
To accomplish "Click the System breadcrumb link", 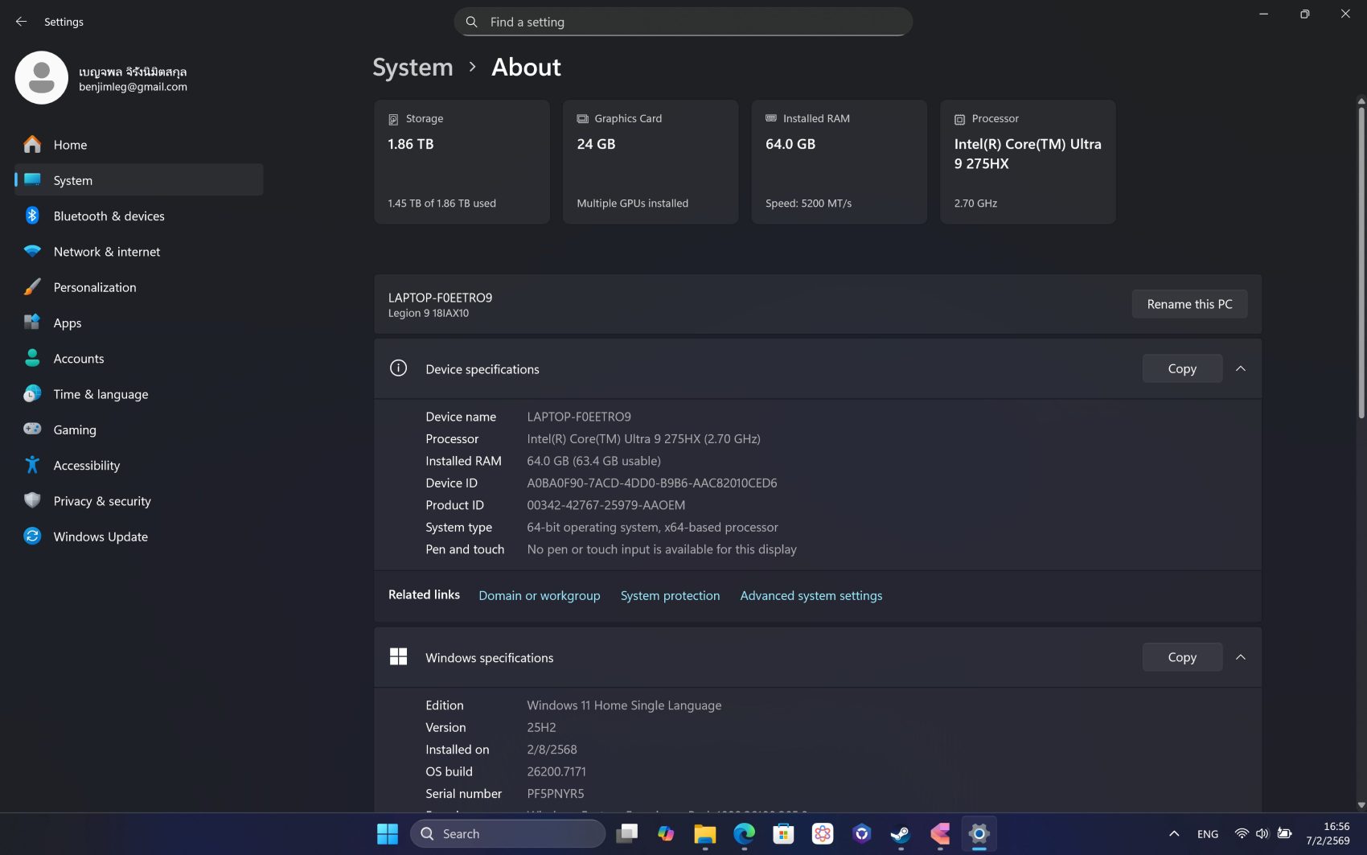I will (413, 67).
